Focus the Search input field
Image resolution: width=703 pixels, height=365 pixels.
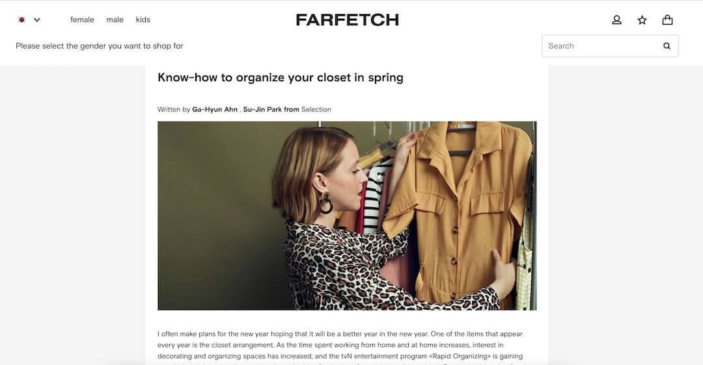click(602, 45)
